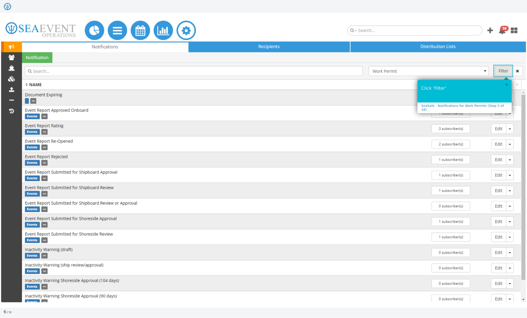Expand Edit dropdown for Submitted for Shoreside Approval

(510, 221)
